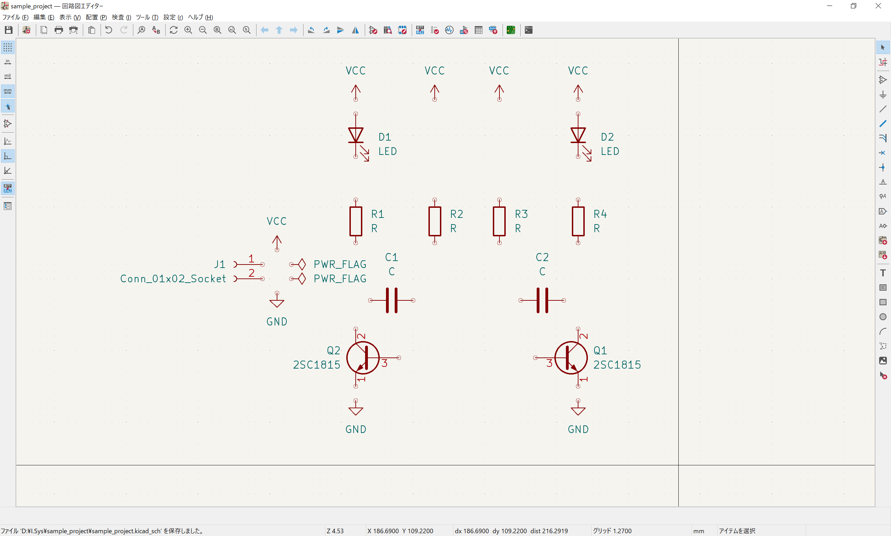Select the Draw Arc tool
This screenshot has height=536, width=891.
(883, 332)
